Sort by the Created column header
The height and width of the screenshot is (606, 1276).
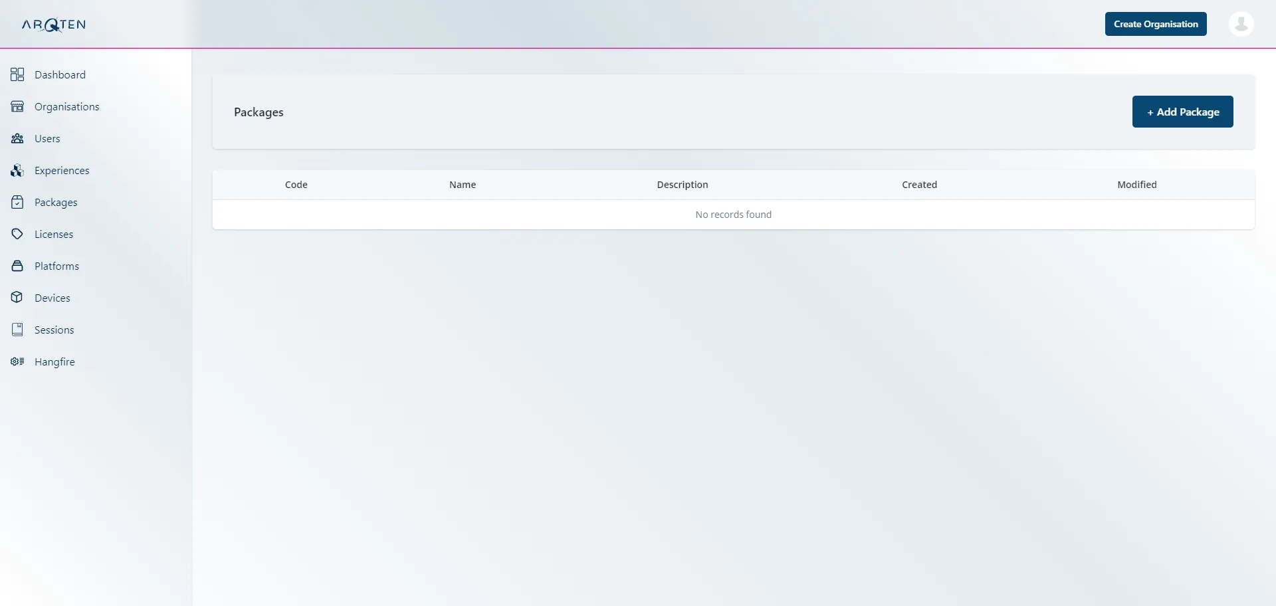pos(919,185)
